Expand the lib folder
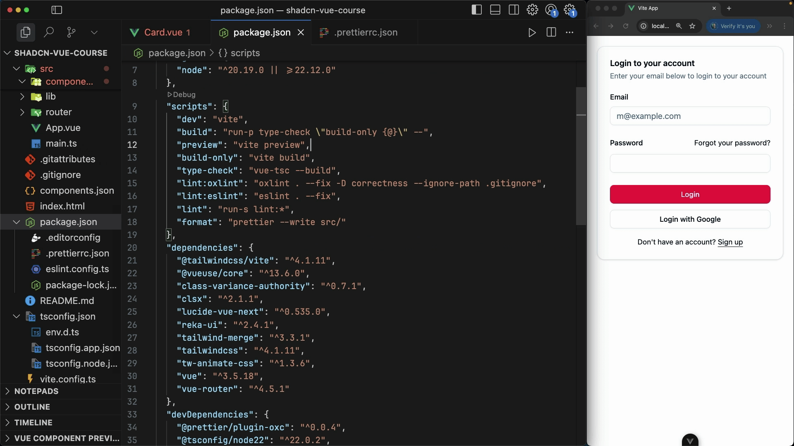The width and height of the screenshot is (794, 446). tap(22, 97)
